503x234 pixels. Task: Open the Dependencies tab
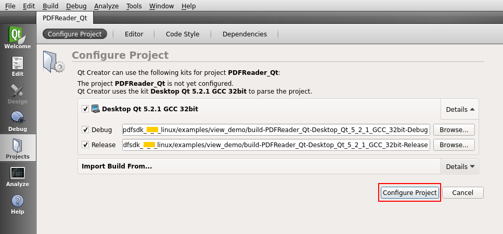pyautogui.click(x=244, y=34)
